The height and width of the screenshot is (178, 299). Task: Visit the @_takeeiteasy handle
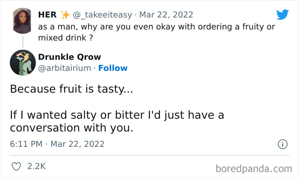click(103, 15)
